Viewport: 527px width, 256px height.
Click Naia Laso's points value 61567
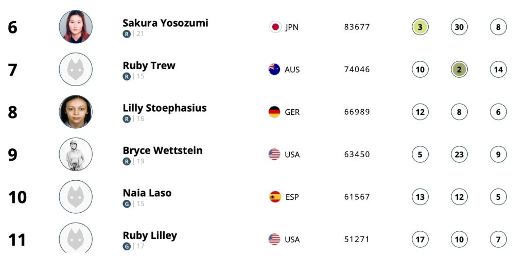tap(357, 197)
